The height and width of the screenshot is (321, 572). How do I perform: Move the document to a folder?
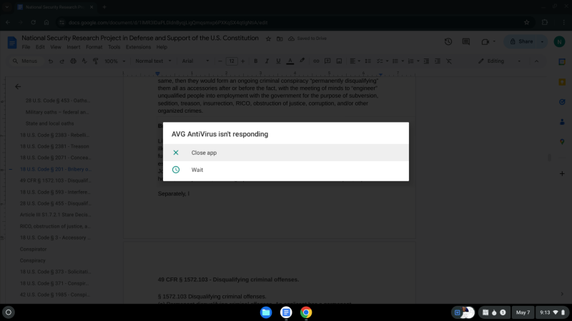(280, 39)
